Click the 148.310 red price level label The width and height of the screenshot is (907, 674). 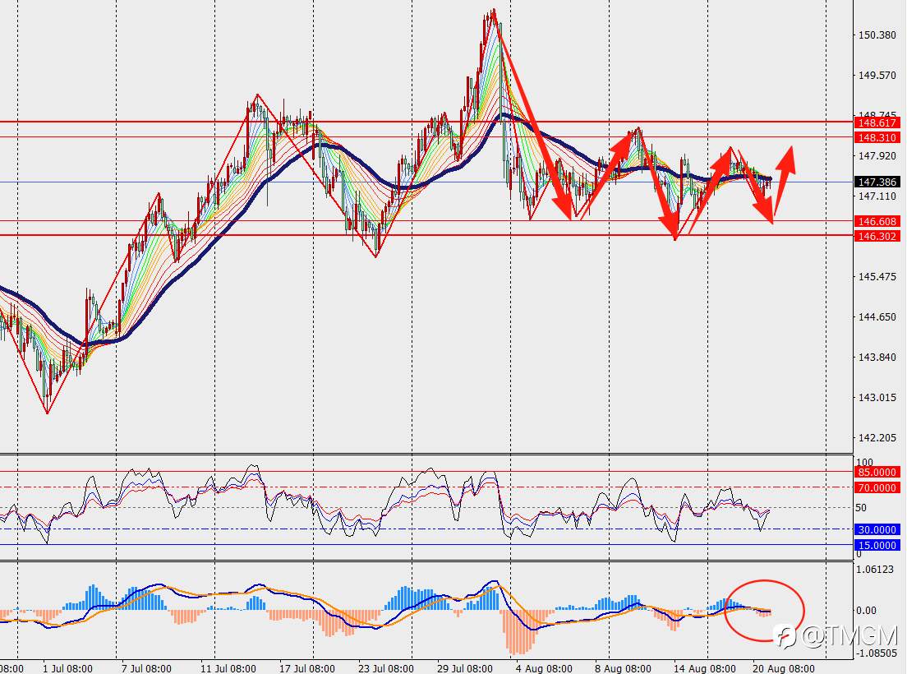877,138
